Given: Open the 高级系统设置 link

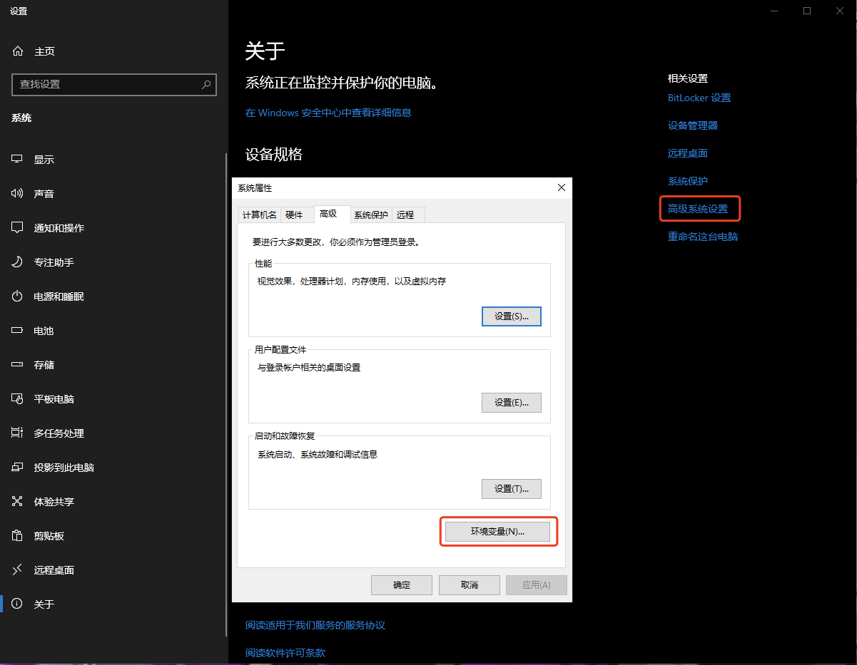Looking at the screenshot, I should [698, 209].
